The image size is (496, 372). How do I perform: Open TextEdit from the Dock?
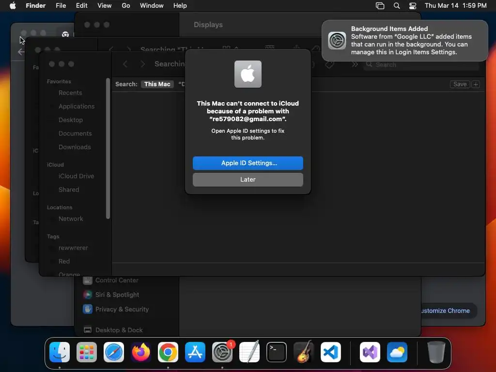tap(249, 352)
